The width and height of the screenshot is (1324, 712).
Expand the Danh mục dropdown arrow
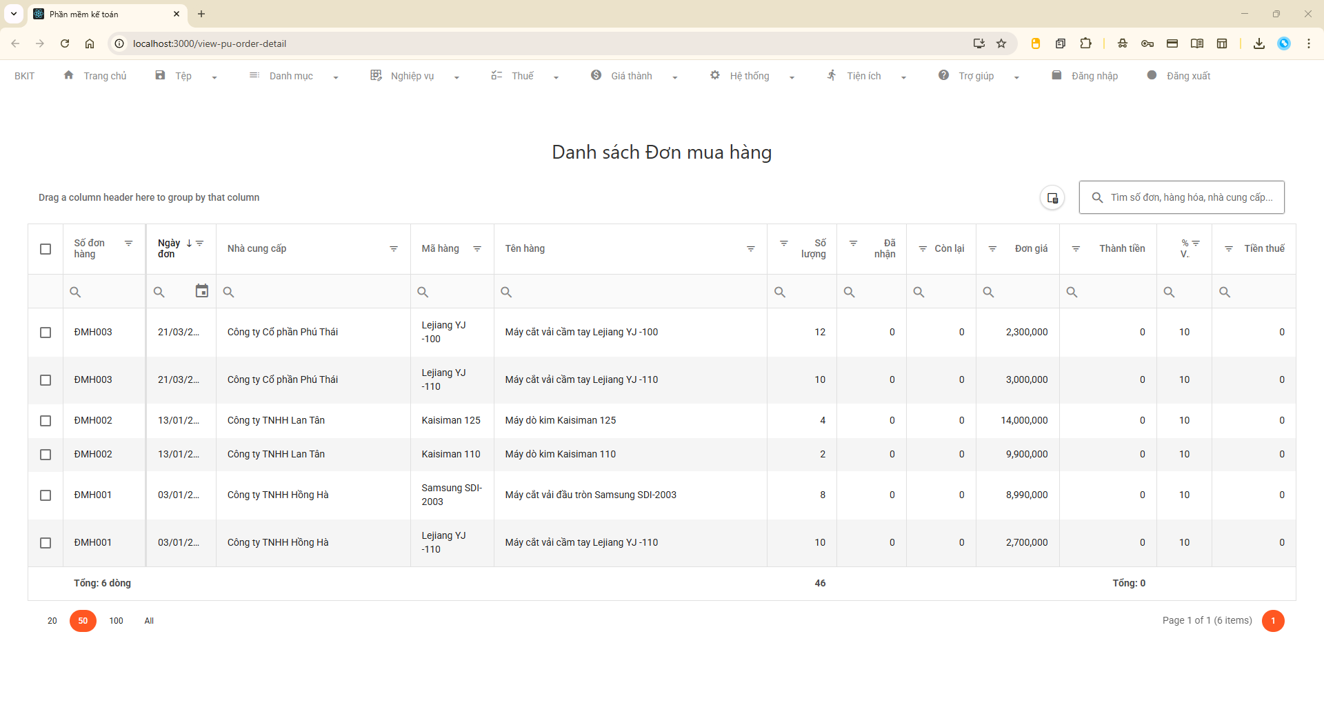(336, 77)
